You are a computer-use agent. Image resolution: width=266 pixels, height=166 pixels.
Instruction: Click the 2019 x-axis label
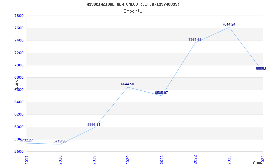94,160
